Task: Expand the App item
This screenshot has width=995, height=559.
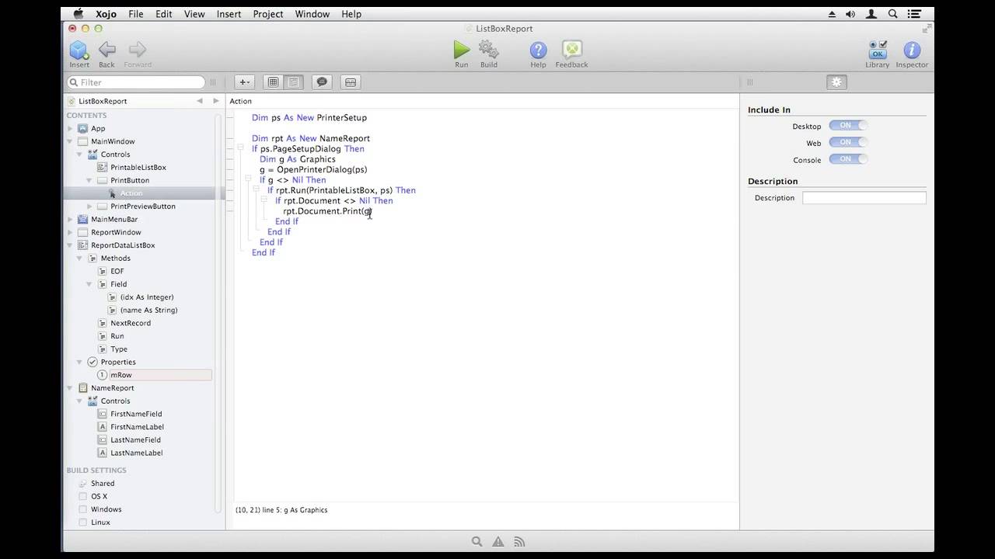Action: click(x=70, y=129)
